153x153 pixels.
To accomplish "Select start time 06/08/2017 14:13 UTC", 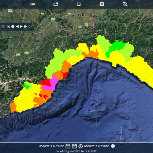I will coord(52,146).
